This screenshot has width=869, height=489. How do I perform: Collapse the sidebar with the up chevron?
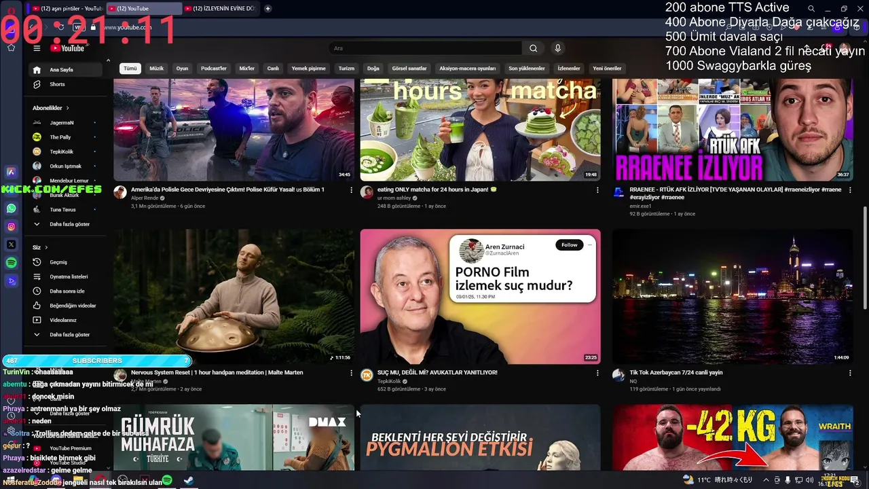point(108,61)
